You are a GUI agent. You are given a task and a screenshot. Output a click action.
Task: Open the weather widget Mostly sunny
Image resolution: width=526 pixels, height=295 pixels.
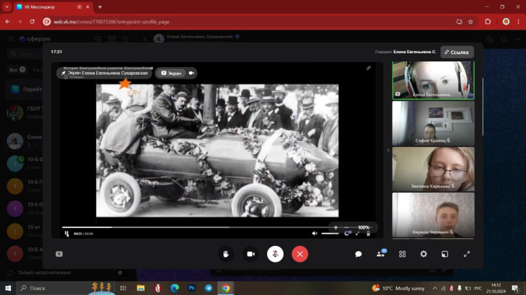(398, 288)
